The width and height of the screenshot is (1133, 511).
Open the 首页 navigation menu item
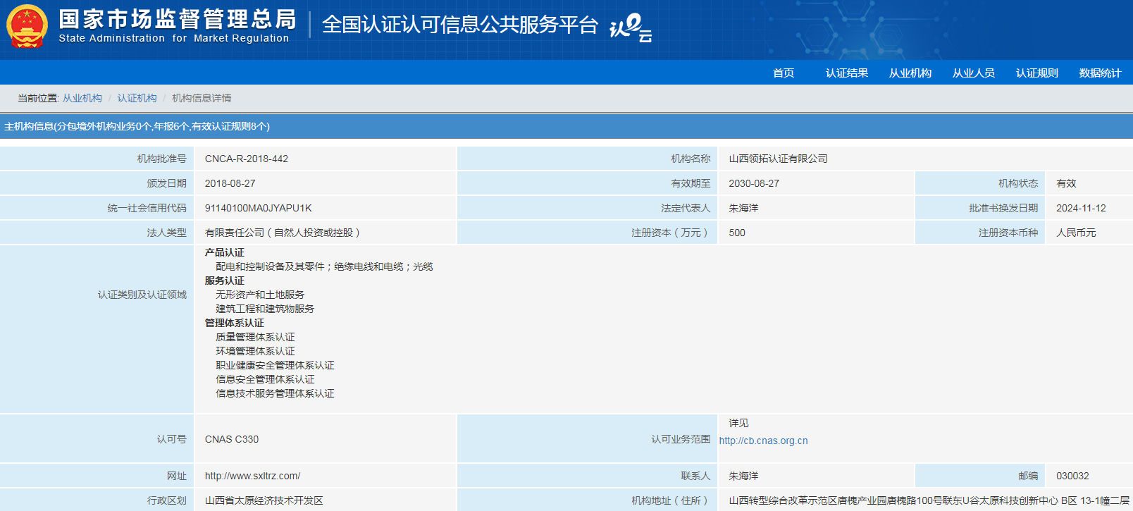(x=783, y=73)
